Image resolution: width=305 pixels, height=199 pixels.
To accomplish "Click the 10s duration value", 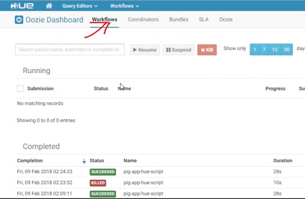I will [278, 183].
